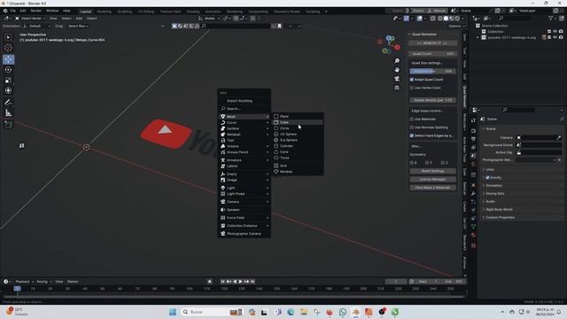
Task: Select the Transform tool in the toolbar
Action: pos(8,90)
